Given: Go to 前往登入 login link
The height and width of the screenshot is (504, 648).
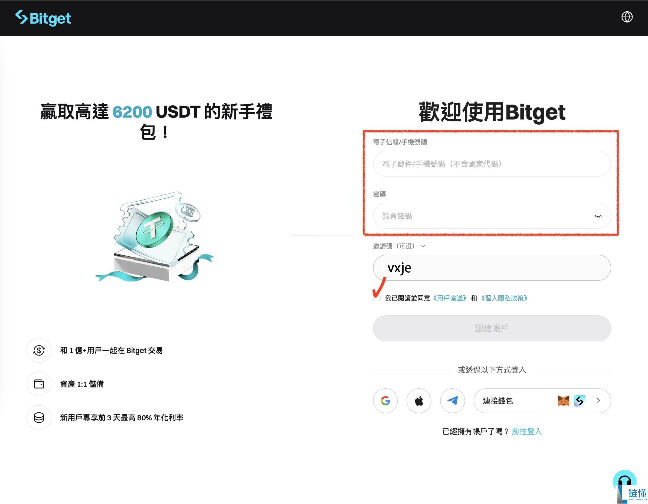Looking at the screenshot, I should [527, 431].
